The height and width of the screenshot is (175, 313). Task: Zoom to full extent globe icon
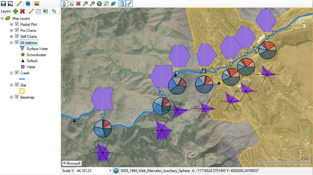[x=99, y=4]
